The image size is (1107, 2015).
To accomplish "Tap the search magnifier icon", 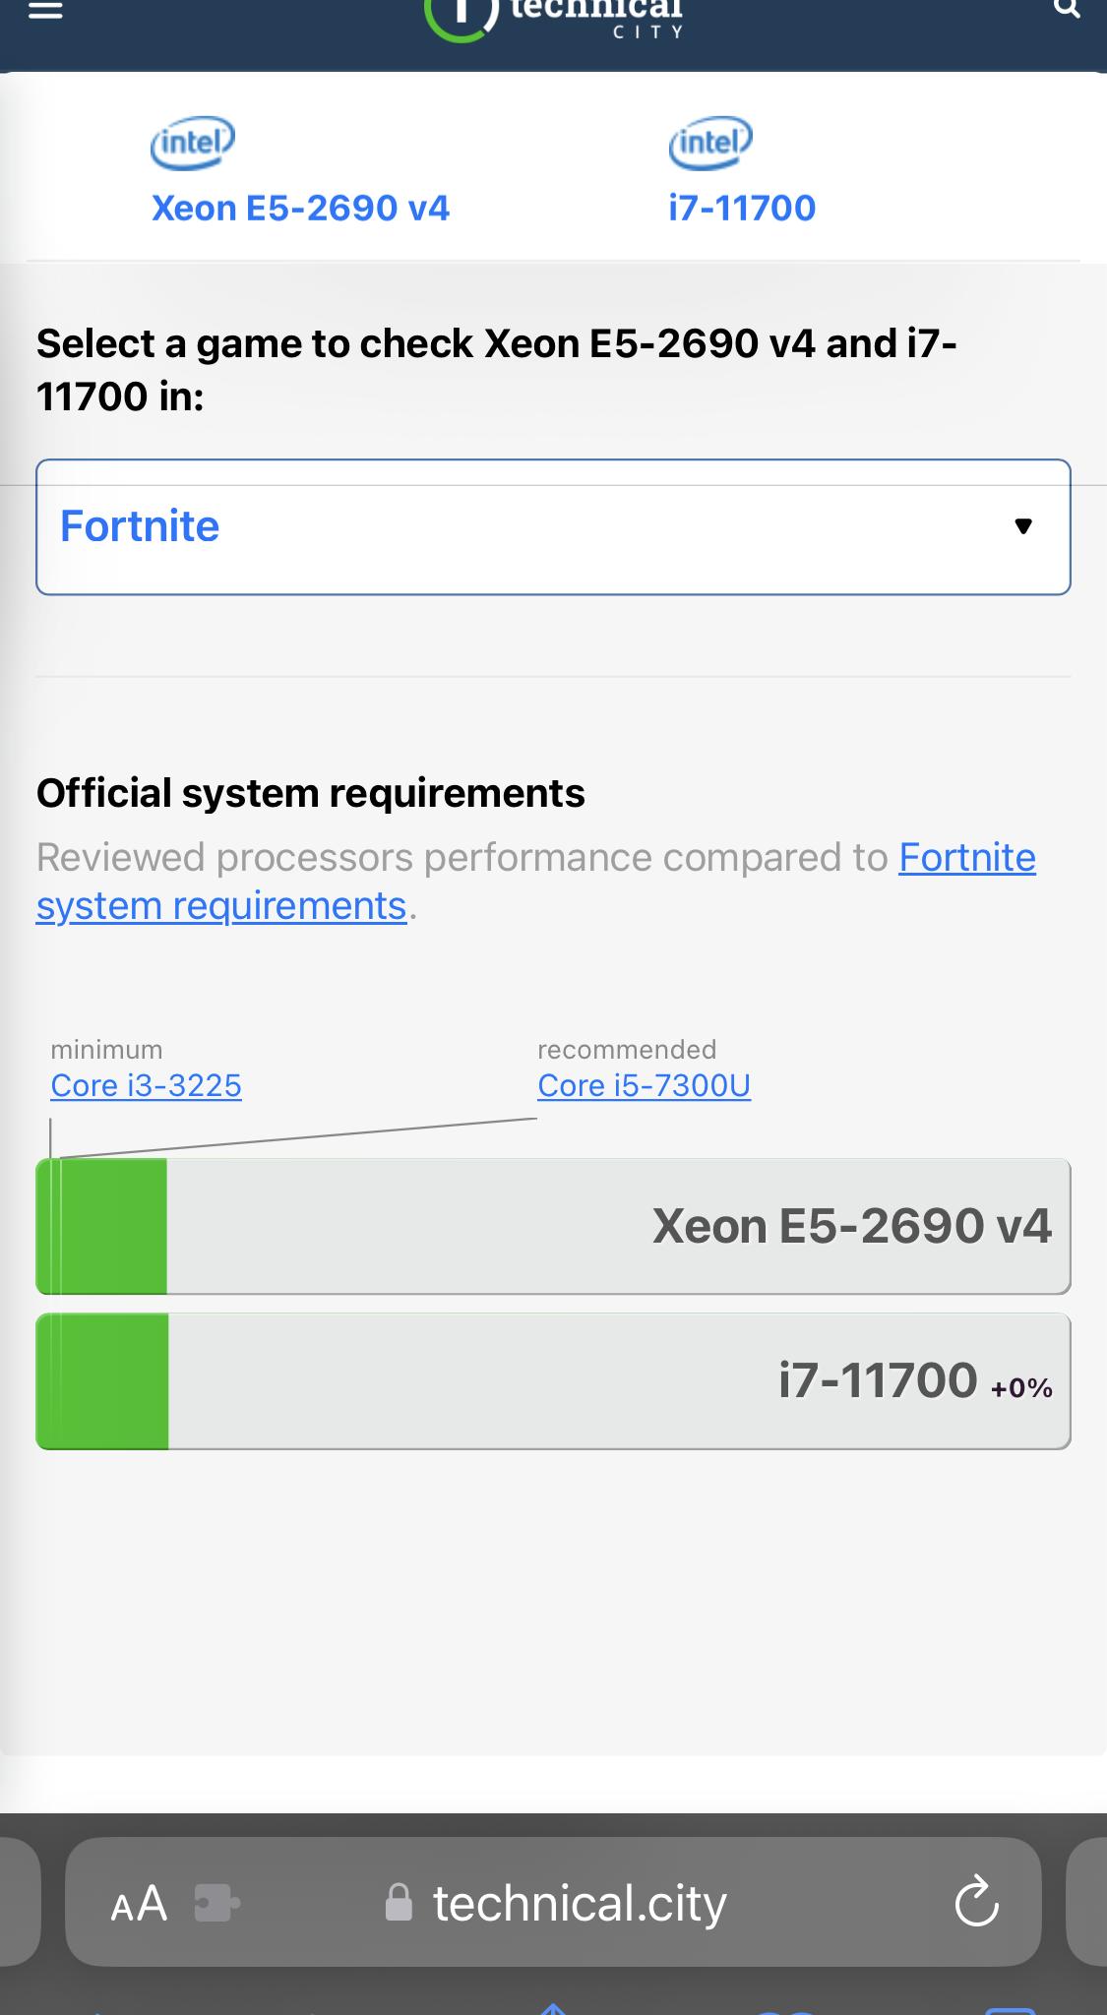I will 1067,9.
